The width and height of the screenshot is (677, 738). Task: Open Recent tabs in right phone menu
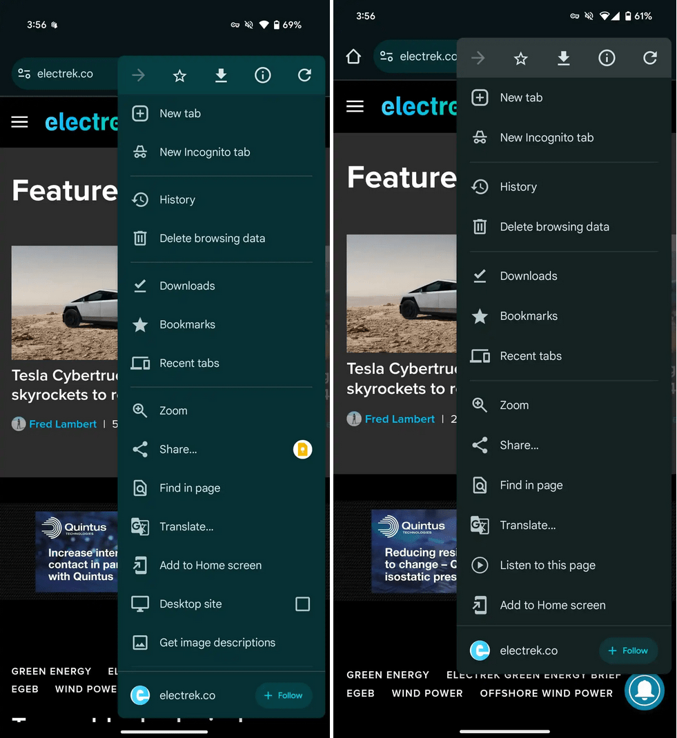tap(564, 356)
